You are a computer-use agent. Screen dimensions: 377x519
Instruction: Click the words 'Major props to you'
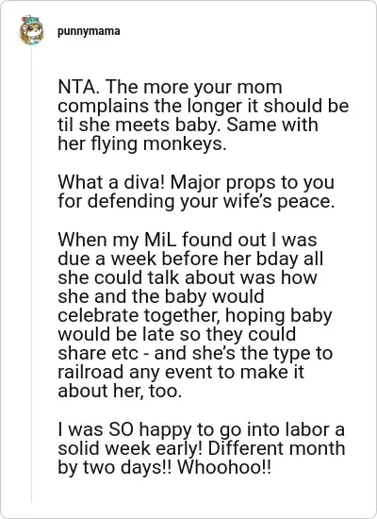252,182
